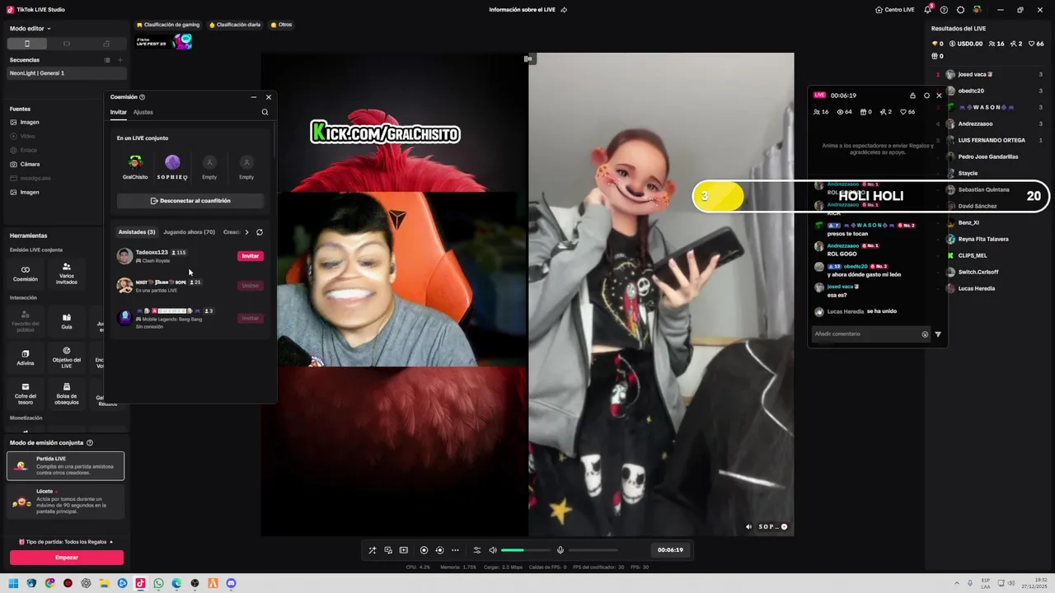This screenshot has width=1055, height=593.
Task: Switch to the Invitar tab
Action: [119, 112]
